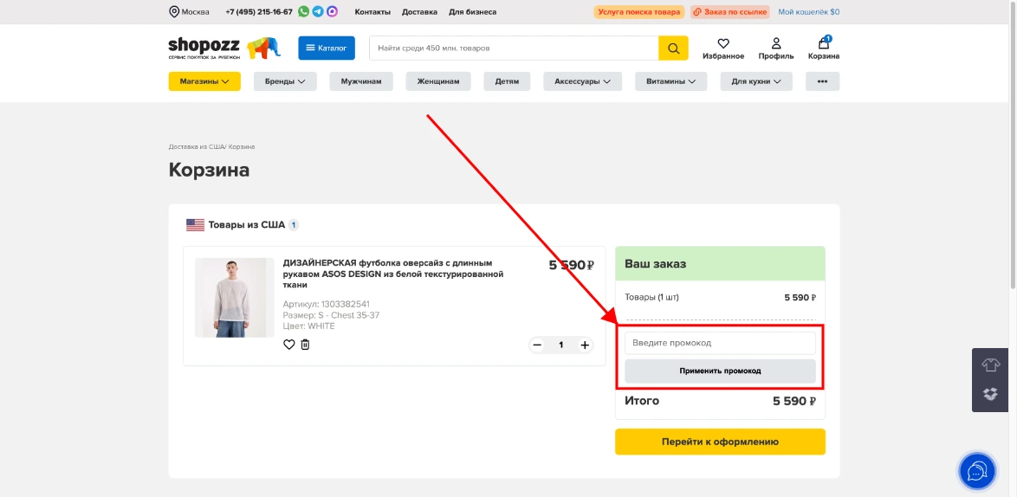
Task: Click the box icon in side panel
Action: point(990,393)
